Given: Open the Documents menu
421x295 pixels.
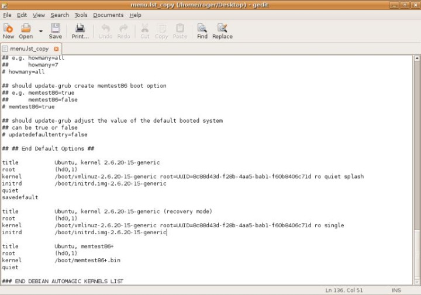Looking at the screenshot, I should 108,15.
